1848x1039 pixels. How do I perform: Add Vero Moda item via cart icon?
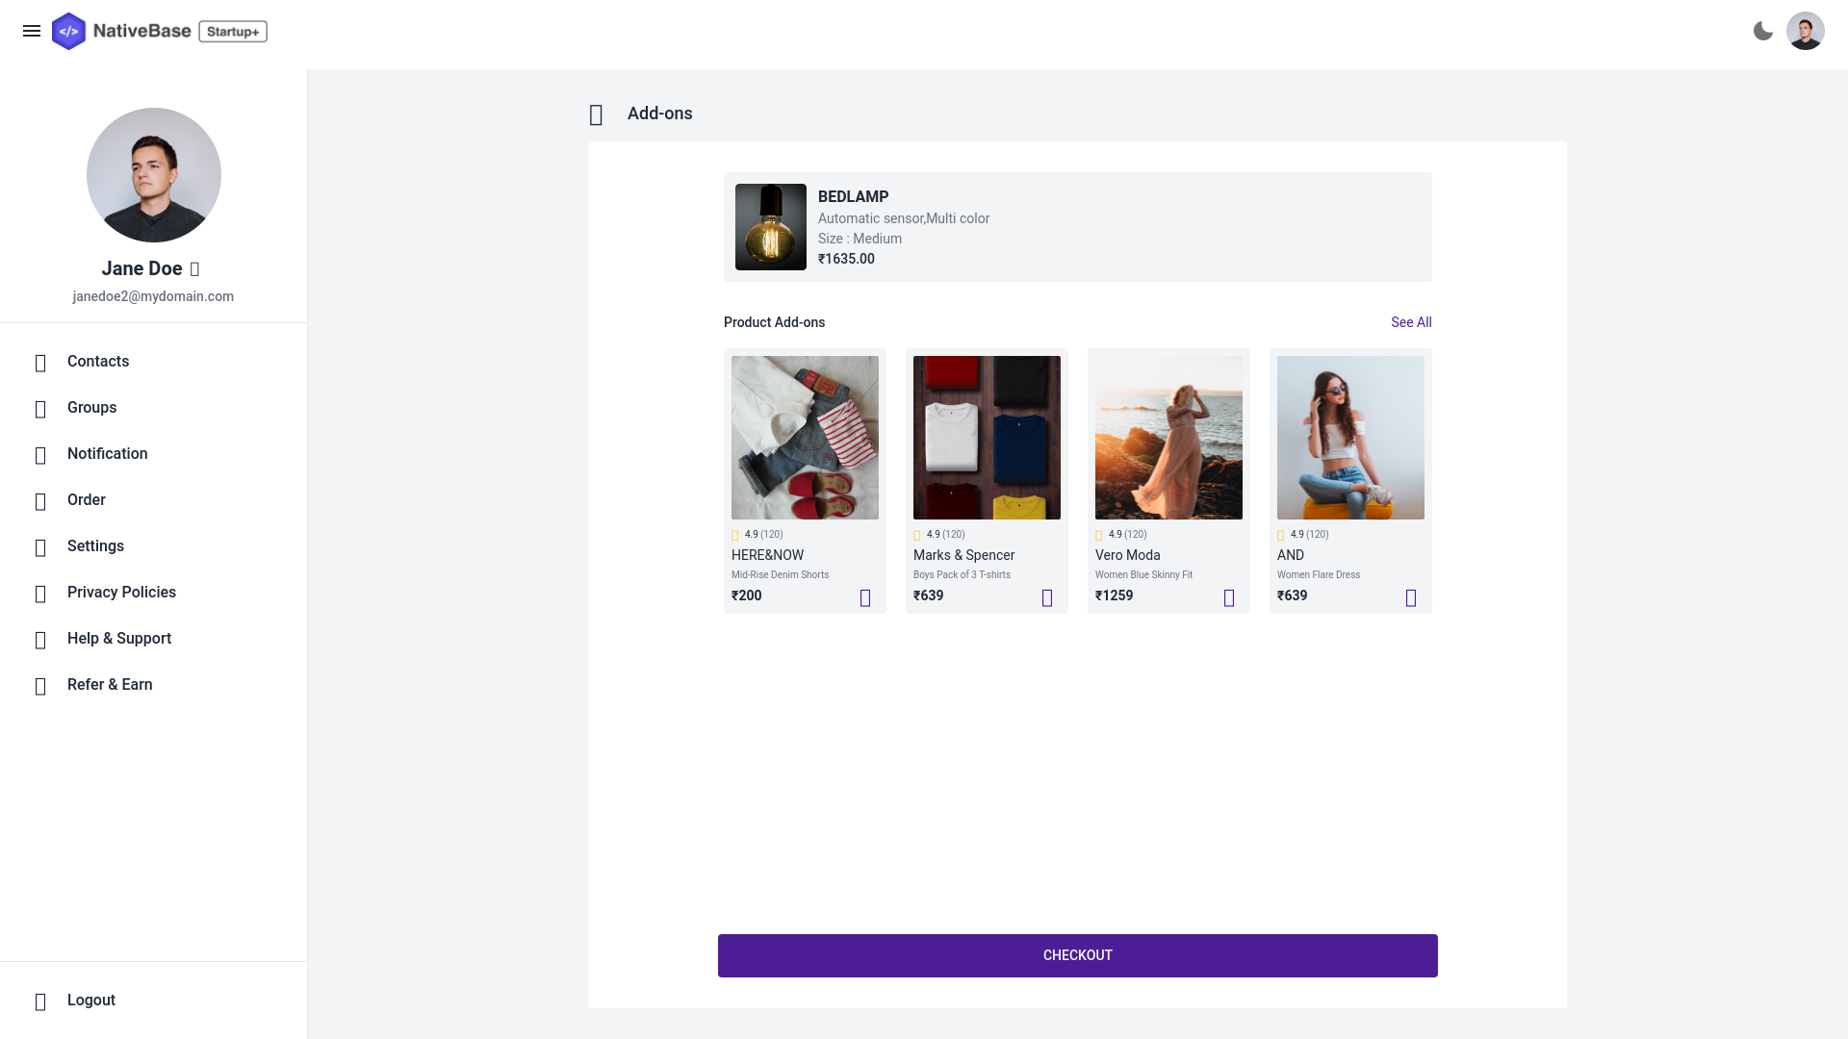coord(1229,598)
